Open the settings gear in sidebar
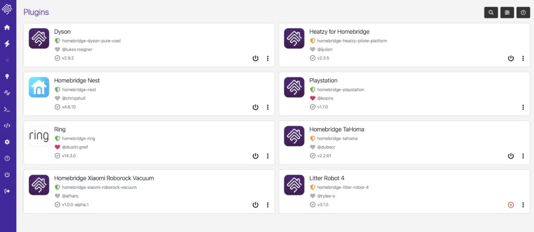 click(x=7, y=142)
